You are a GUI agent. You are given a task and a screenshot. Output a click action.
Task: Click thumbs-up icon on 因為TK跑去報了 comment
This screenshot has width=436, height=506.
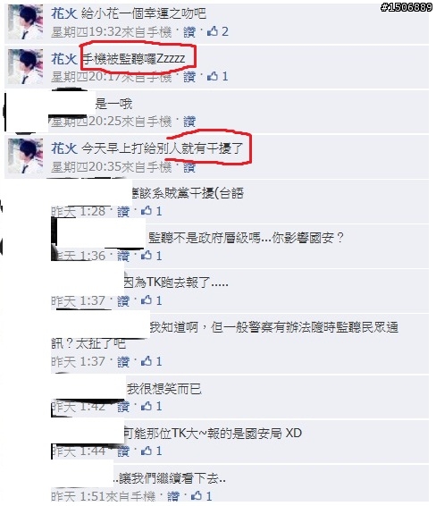(x=147, y=300)
